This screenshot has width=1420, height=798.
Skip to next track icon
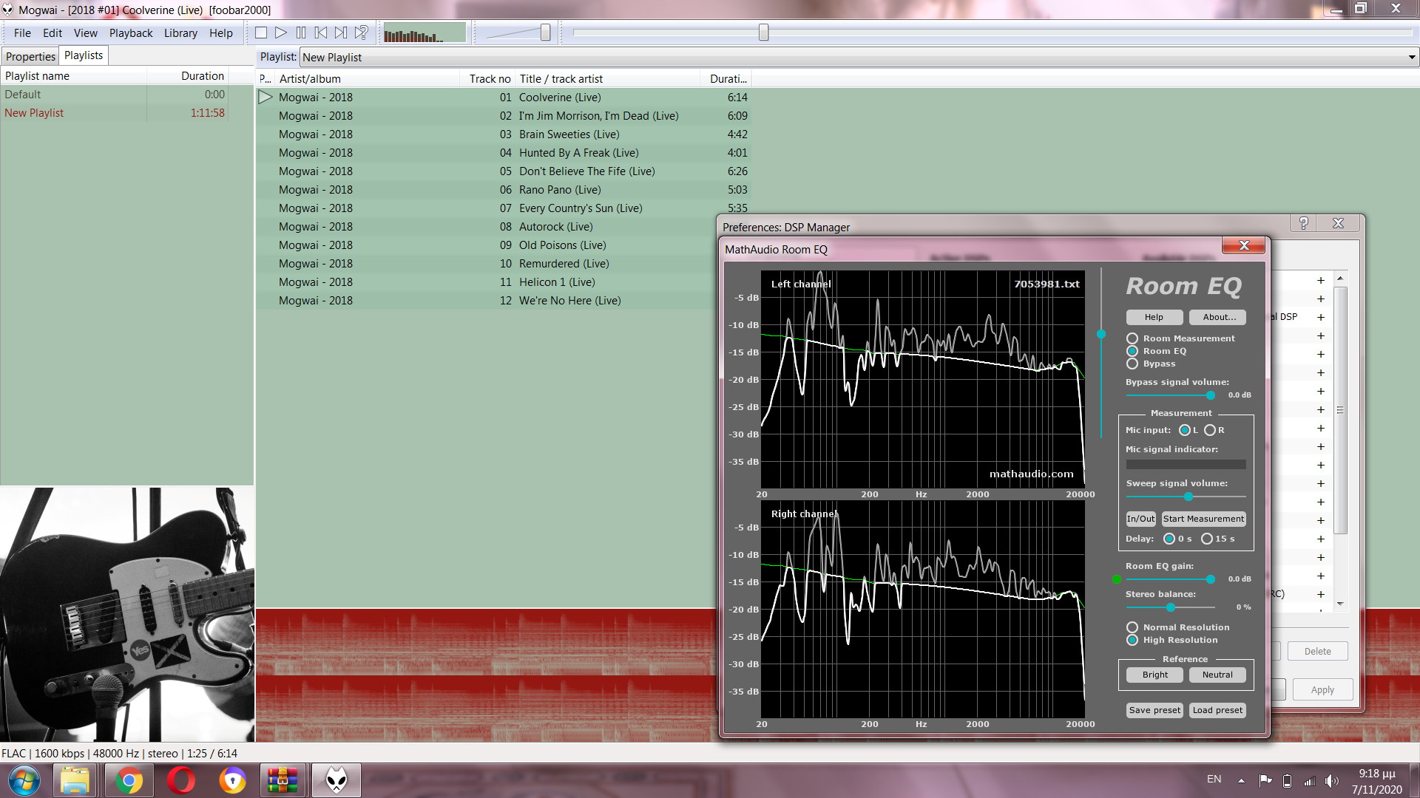pyautogui.click(x=341, y=33)
